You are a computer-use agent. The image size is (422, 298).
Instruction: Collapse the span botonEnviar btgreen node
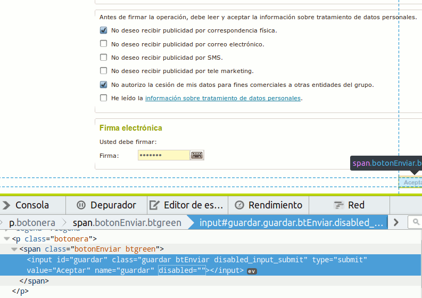[14, 249]
